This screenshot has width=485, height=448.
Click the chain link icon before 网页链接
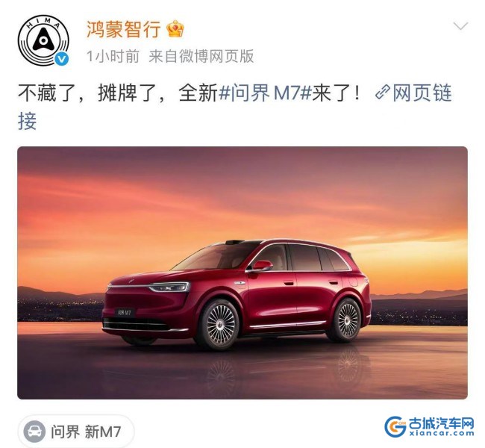pos(382,93)
